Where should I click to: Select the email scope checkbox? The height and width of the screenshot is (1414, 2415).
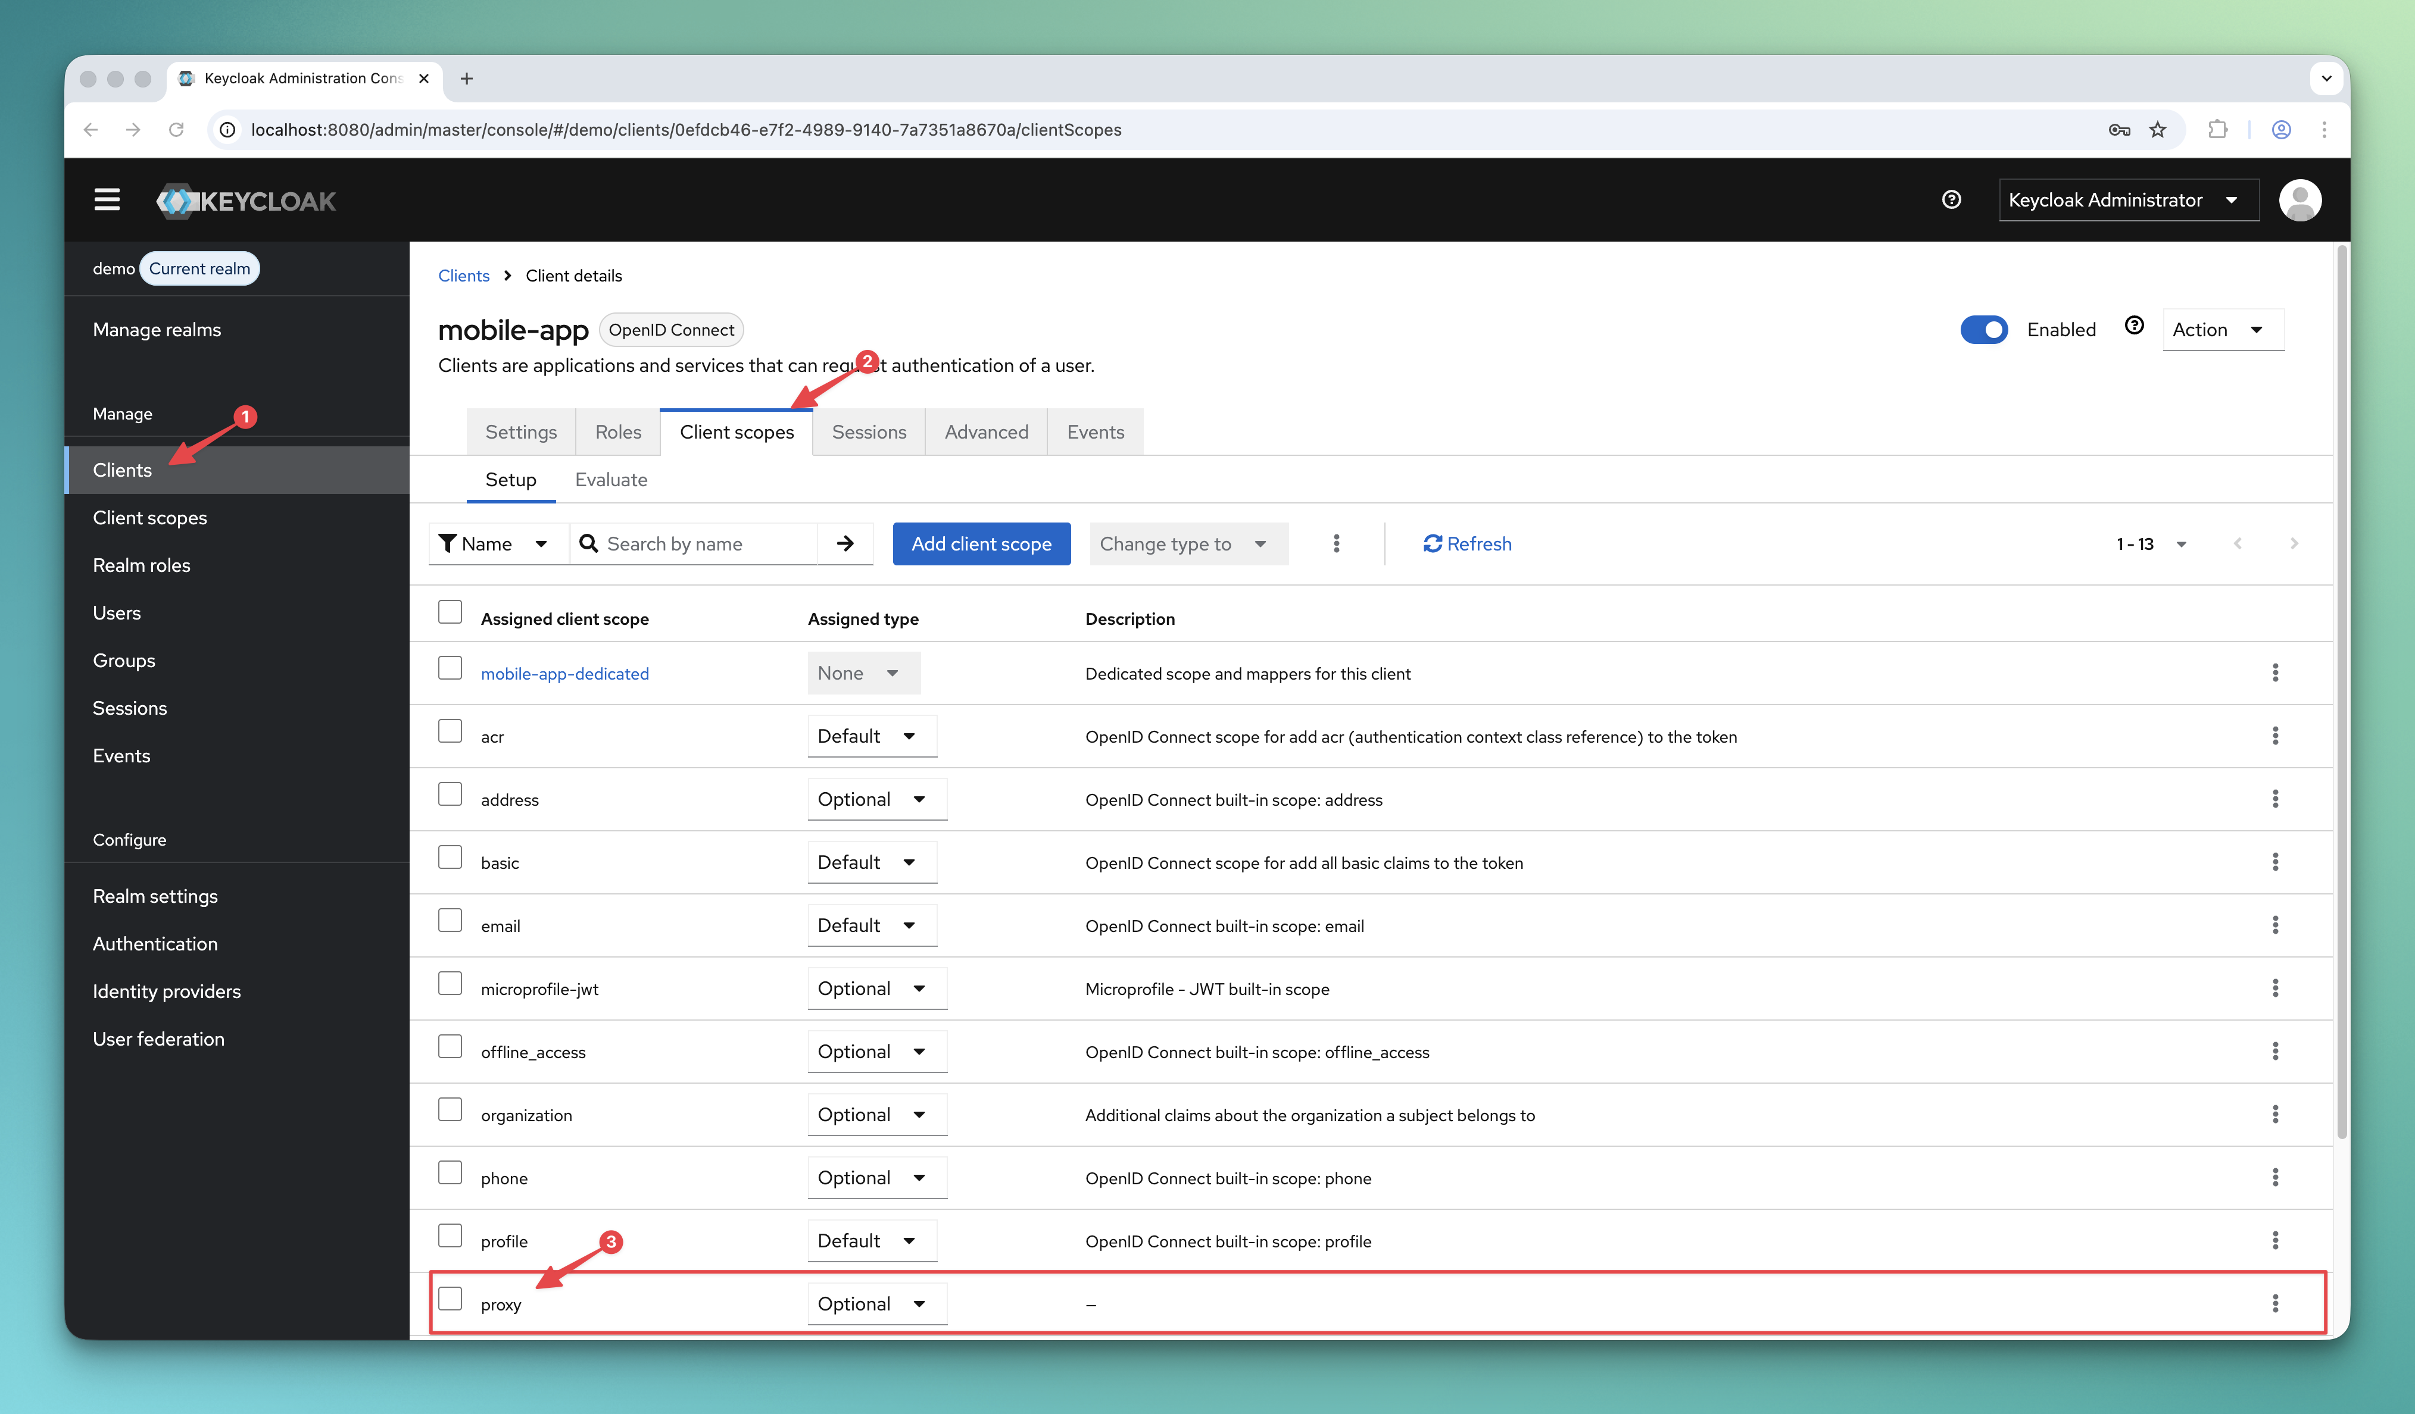[450, 921]
